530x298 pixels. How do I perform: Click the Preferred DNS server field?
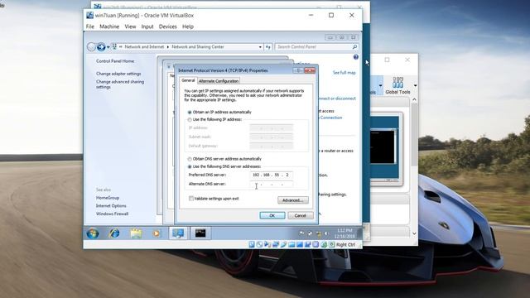[x=271, y=175]
